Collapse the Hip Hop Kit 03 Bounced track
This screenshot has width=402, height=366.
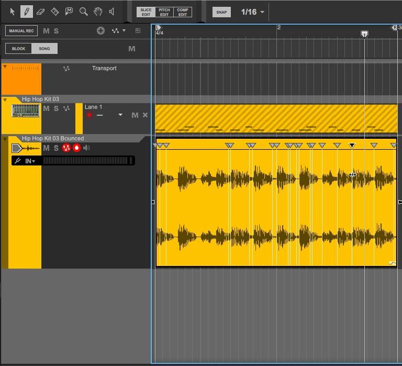pos(5,139)
